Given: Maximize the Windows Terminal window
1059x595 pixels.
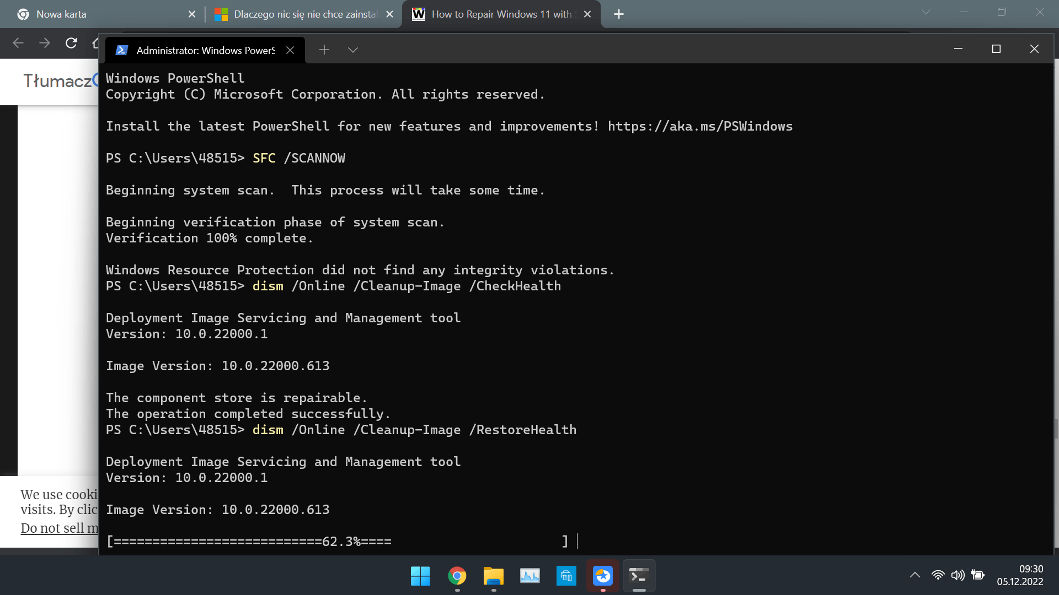Looking at the screenshot, I should 996,49.
